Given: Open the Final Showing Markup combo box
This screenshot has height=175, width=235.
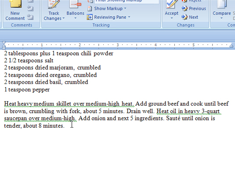Looking at the screenshot, I should [127, 1].
